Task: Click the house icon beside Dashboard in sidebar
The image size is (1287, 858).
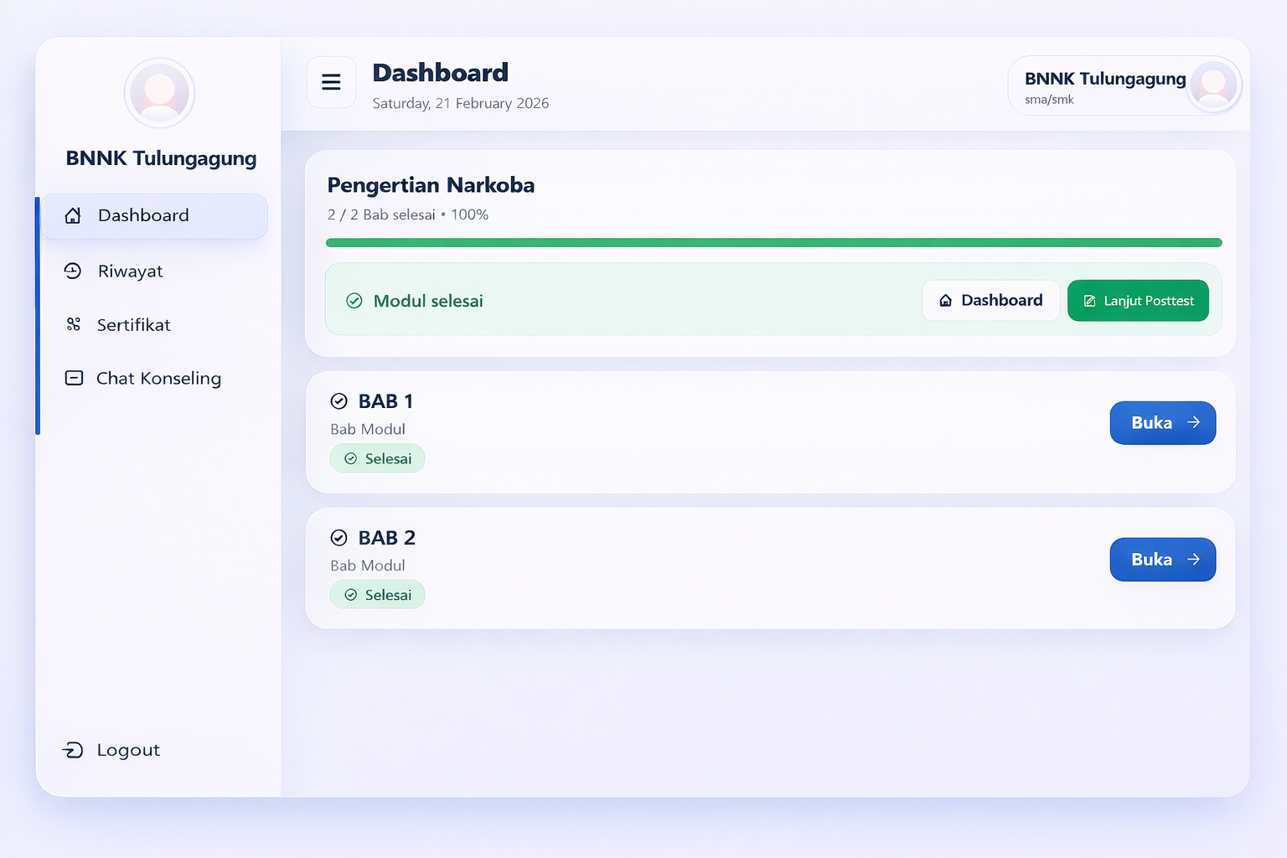Action: pos(73,215)
